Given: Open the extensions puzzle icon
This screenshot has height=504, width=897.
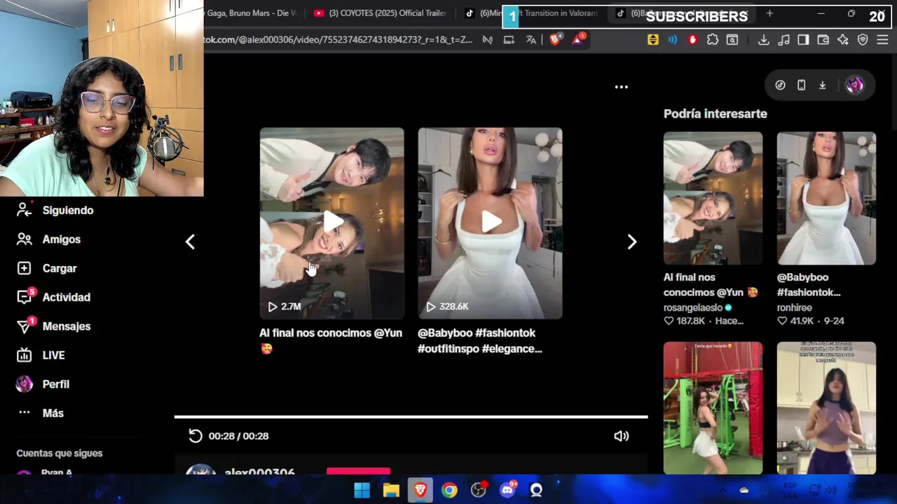Looking at the screenshot, I should [x=713, y=40].
